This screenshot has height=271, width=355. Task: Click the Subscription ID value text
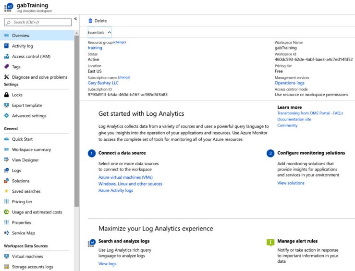tap(127, 94)
